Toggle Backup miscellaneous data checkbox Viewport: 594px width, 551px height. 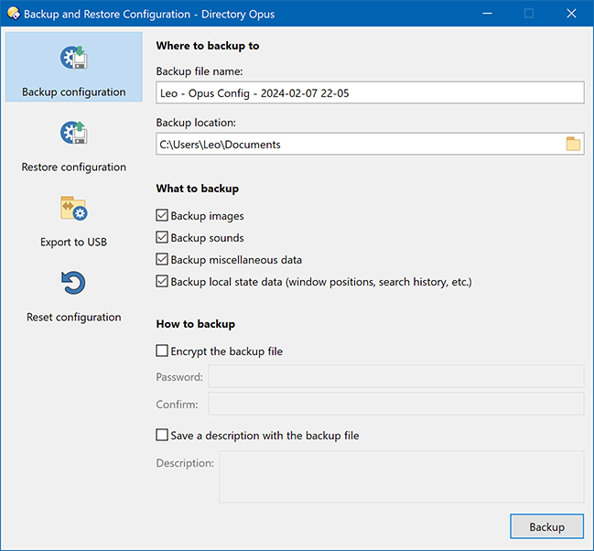pos(162,259)
